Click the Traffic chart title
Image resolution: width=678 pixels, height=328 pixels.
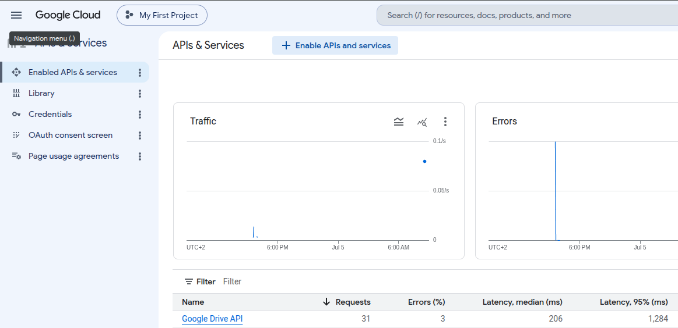point(203,122)
